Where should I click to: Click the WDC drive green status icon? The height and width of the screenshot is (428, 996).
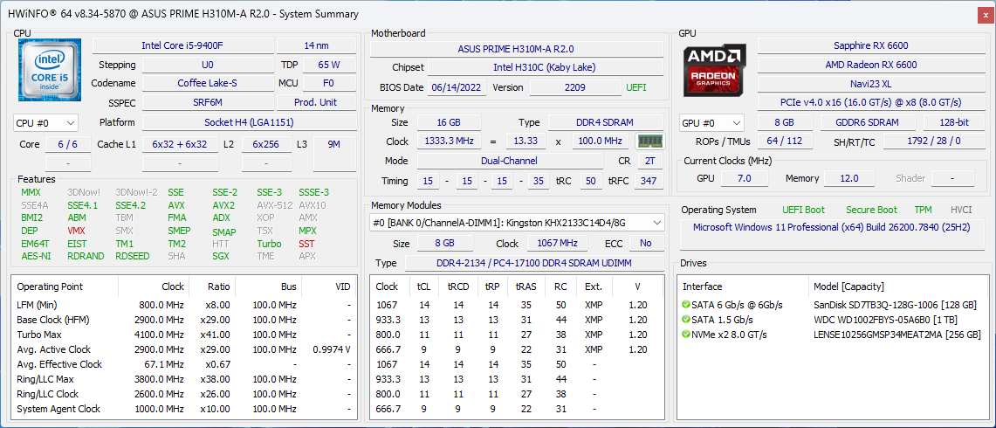(686, 320)
